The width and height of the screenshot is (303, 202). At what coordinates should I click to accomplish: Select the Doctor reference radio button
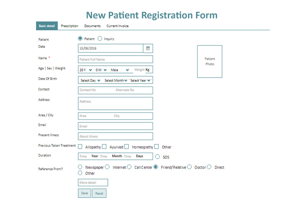[189, 167]
